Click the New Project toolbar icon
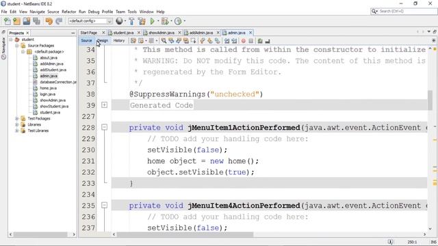438x246 pixels. coord(16,21)
